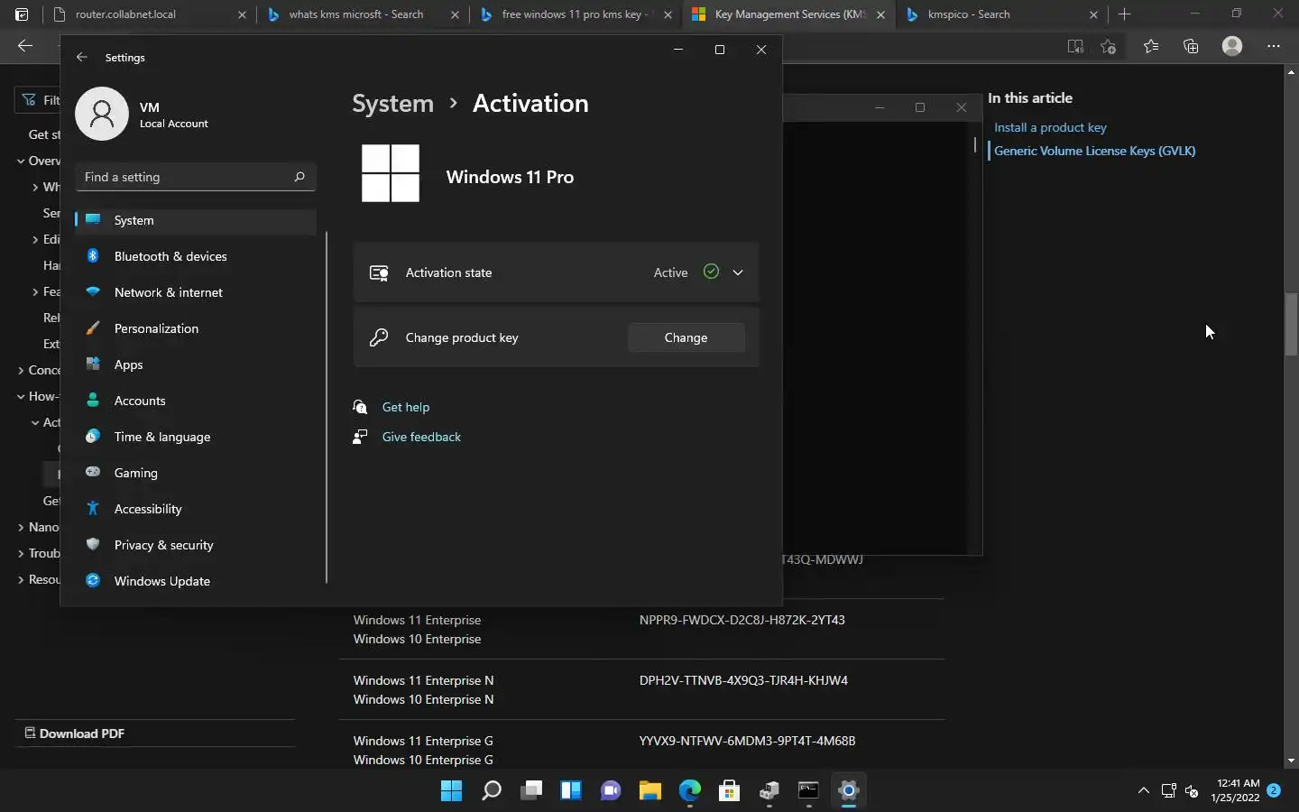Viewport: 1299px width, 812px height.
Task: Open Accessibility settings category
Action: point(197,509)
